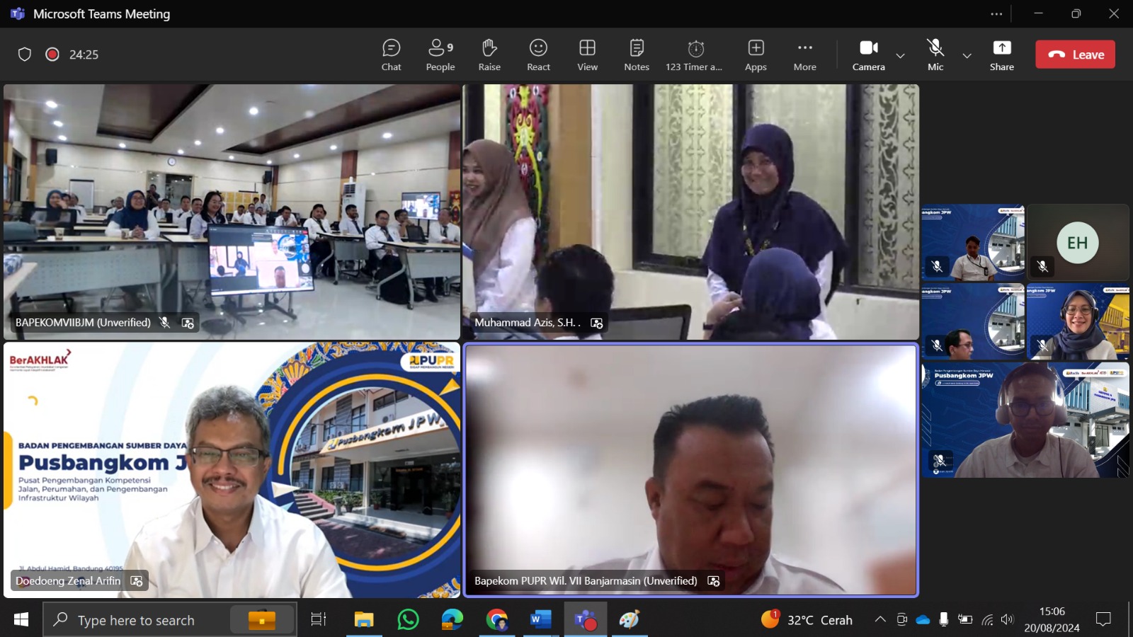Click the meeting timer 24:25

tap(84, 54)
